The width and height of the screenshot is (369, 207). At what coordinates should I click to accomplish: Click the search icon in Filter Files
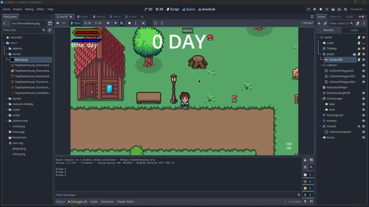(x=44, y=30)
